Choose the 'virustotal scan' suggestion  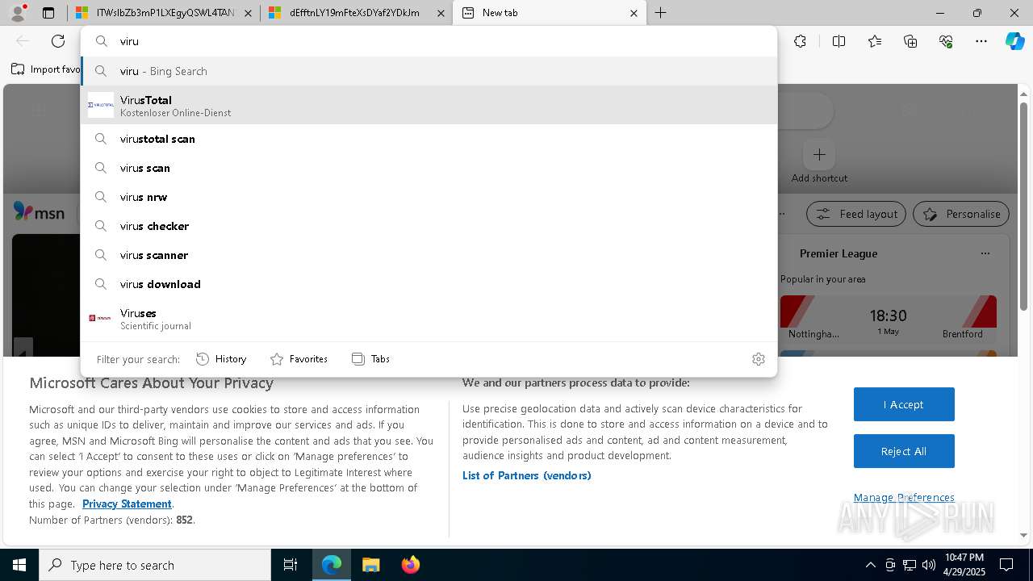pos(429,139)
